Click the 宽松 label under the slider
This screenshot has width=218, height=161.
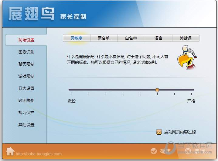[x=72, y=101]
